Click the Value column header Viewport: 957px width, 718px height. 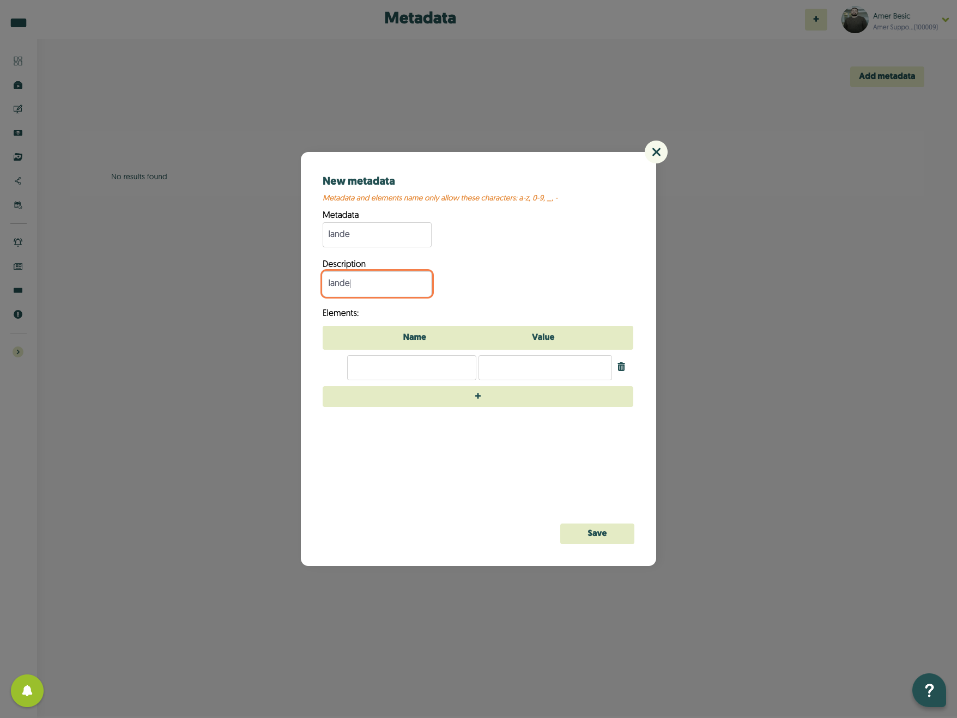tap(543, 337)
